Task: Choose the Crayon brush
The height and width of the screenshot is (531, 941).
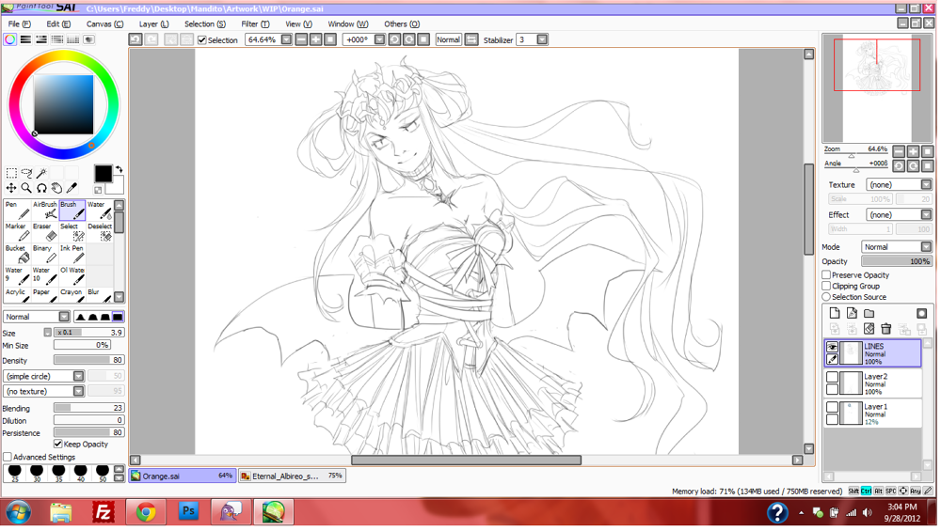Action: 72,295
